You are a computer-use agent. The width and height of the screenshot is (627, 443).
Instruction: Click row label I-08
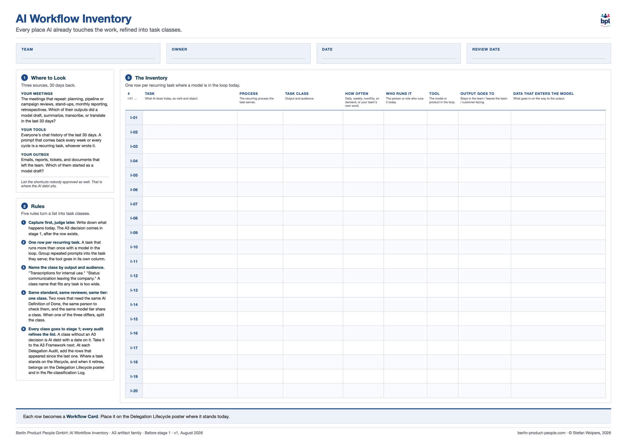point(134,218)
